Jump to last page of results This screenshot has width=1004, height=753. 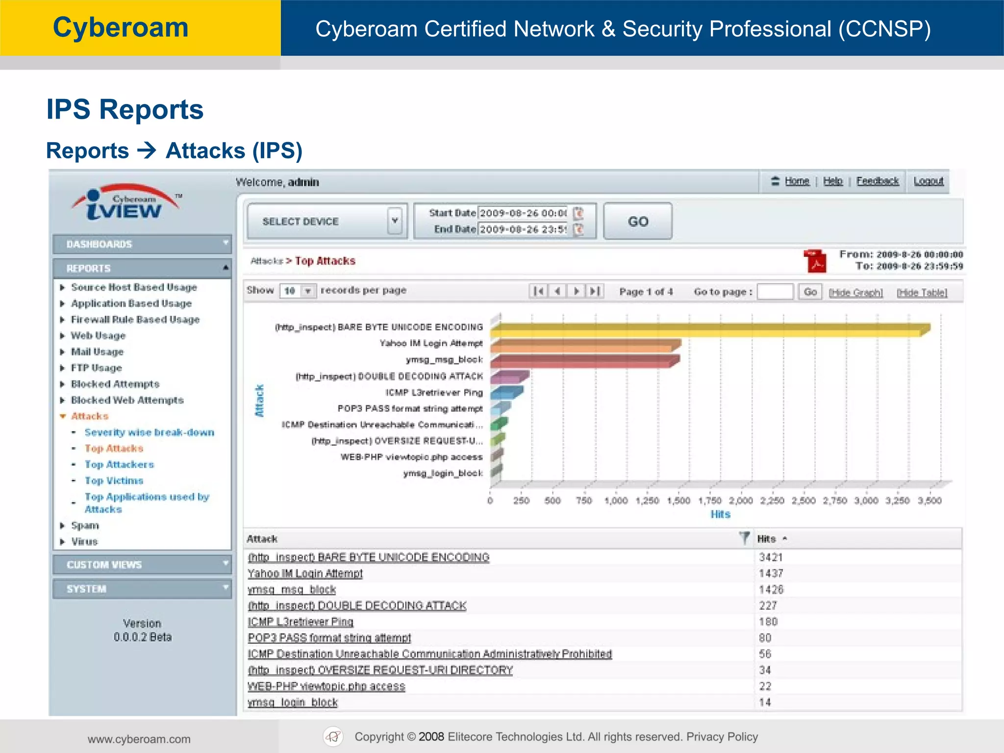click(x=595, y=291)
